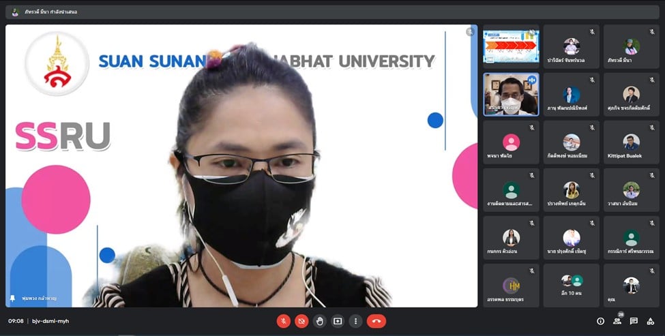Click the icon at the main video's top-right corner
This screenshot has width=665, height=336.
(x=470, y=31)
